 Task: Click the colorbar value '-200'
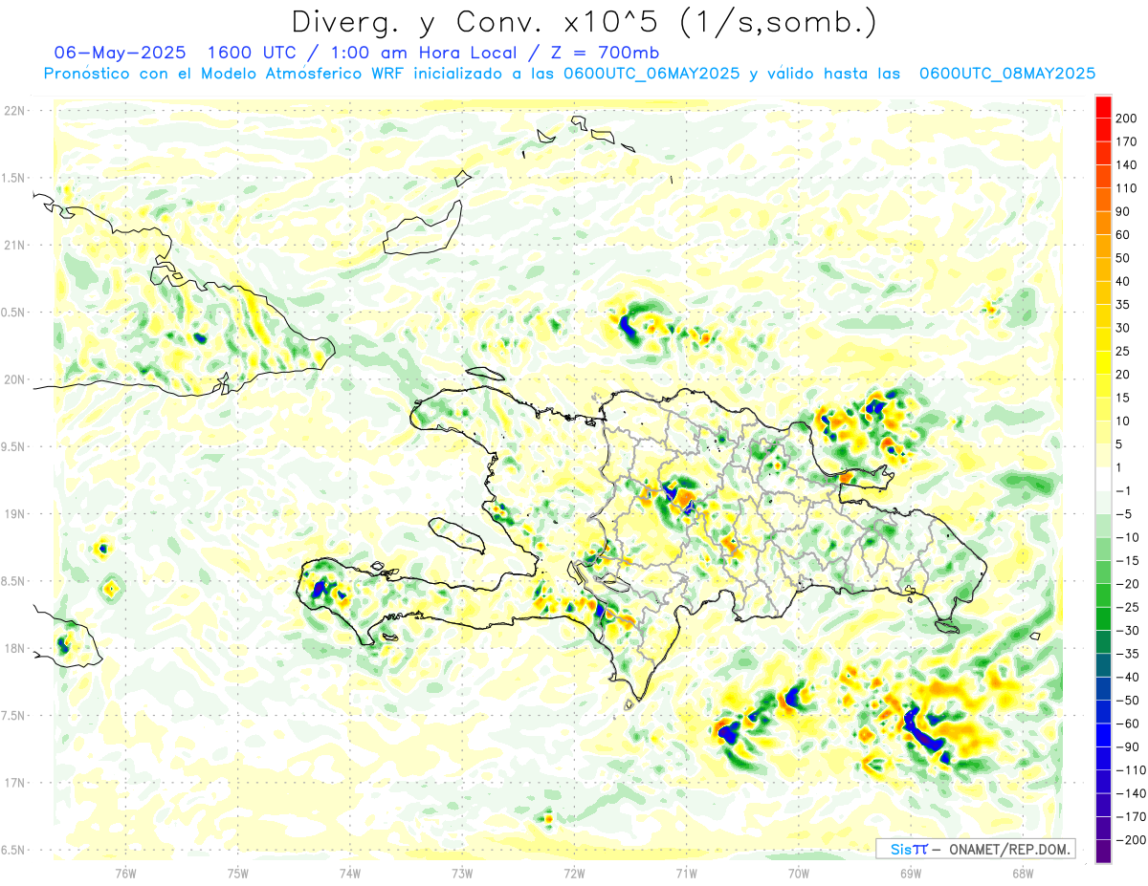[x=1129, y=840]
